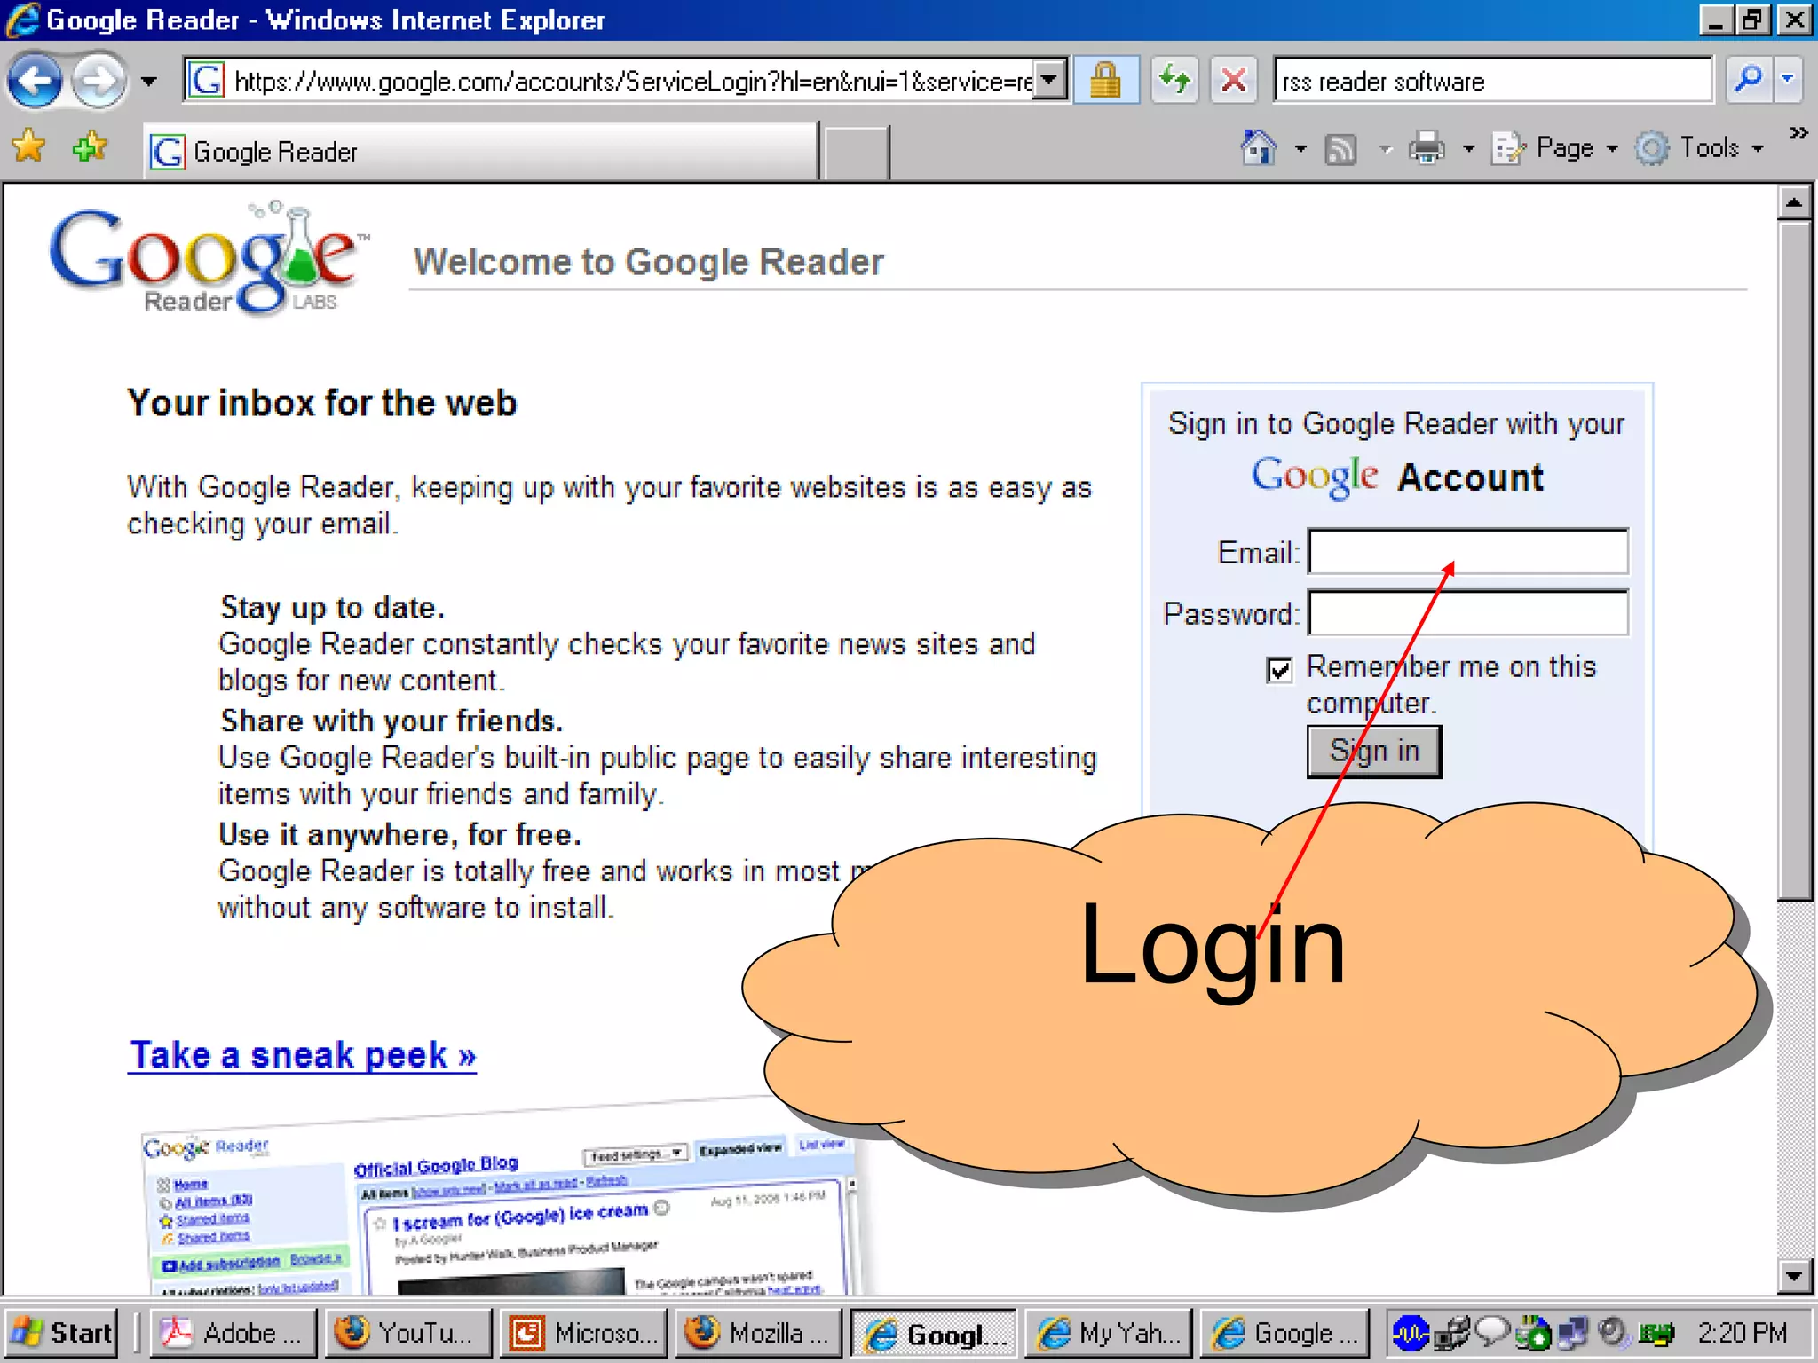Click the browser Back arrow button
Screen dimensions: 1818x1363
coord(35,82)
